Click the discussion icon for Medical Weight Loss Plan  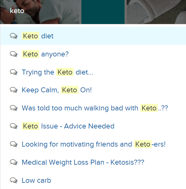14,162
